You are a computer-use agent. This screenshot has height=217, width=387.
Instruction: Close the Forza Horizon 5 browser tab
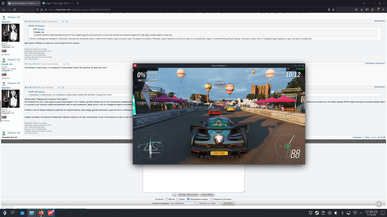(38, 3)
